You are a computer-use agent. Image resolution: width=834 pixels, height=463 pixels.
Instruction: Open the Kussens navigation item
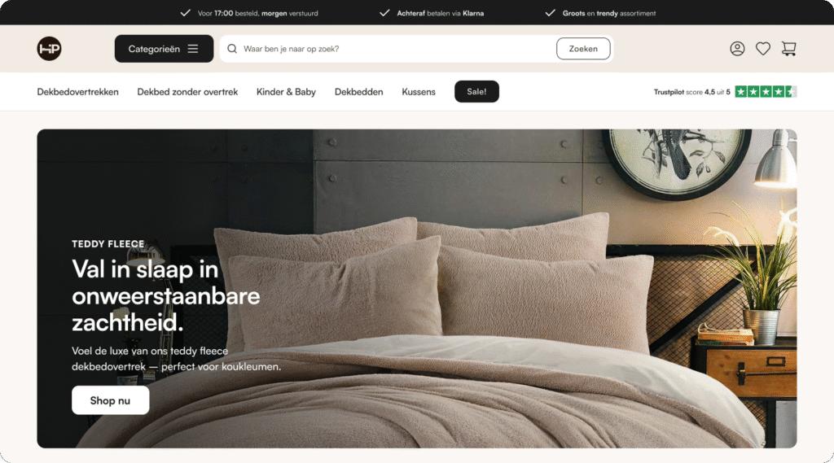419,91
